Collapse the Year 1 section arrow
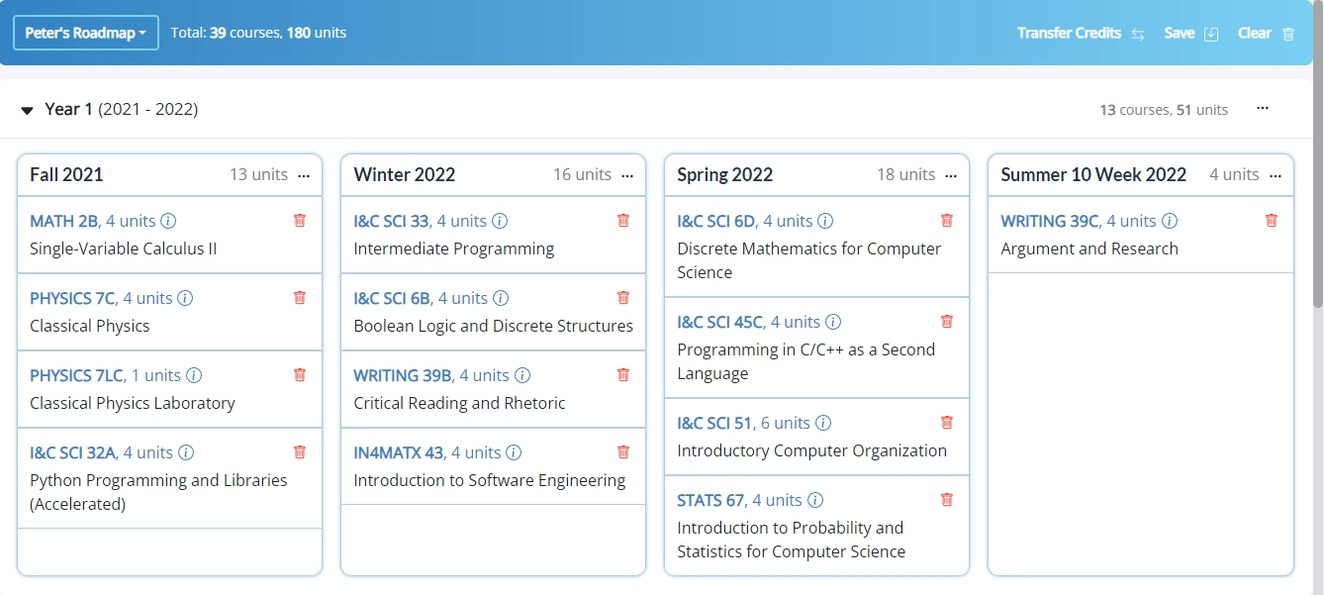This screenshot has width=1324, height=595. point(28,110)
